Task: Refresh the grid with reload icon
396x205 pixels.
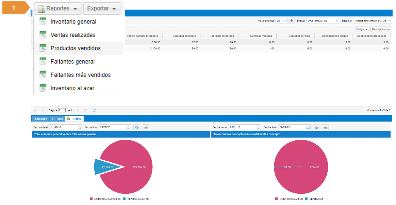Action: coord(94,110)
